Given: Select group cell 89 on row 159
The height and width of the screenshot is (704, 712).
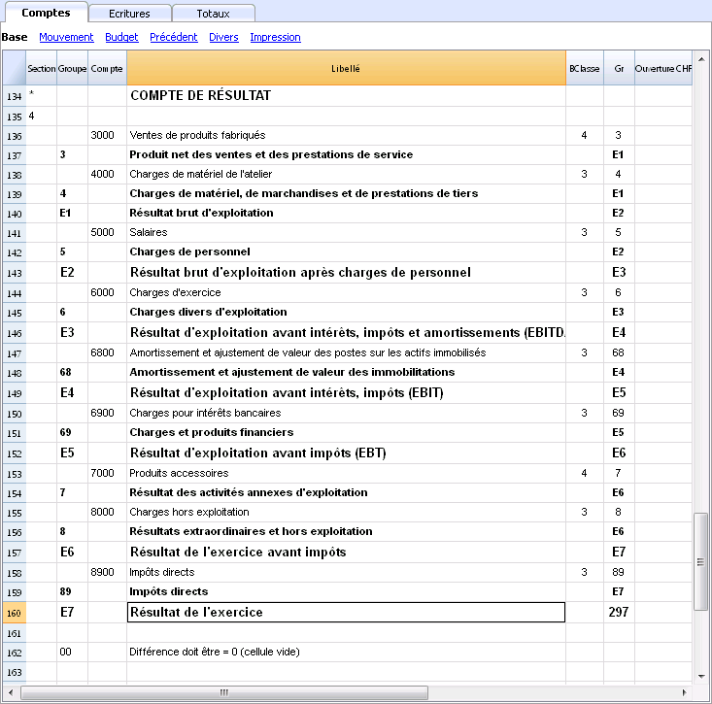Looking at the screenshot, I should [72, 592].
